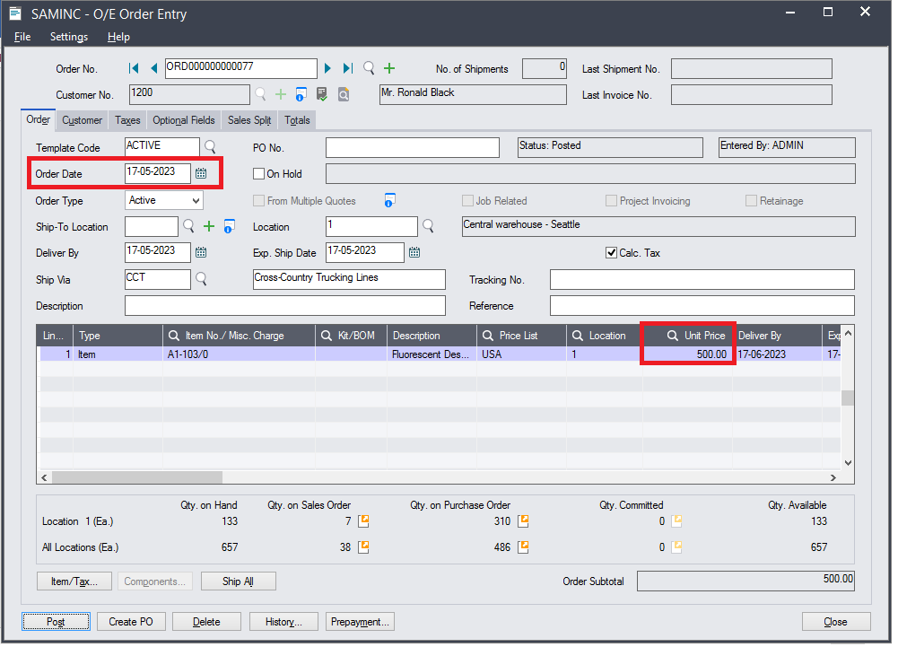The image size is (898, 647).
Task: Click the Unit Price column finder header
Action: 672,336
